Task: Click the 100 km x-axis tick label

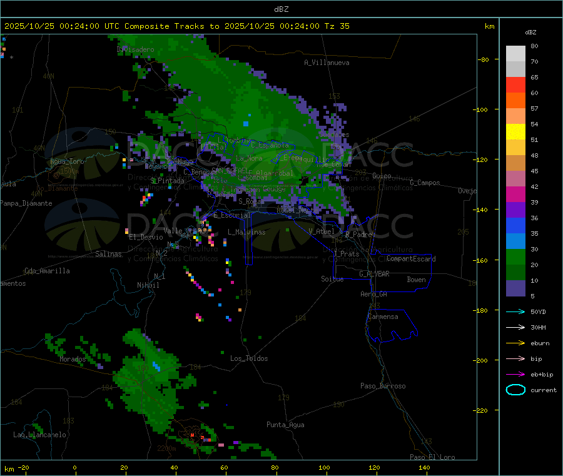Action: (x=324, y=467)
